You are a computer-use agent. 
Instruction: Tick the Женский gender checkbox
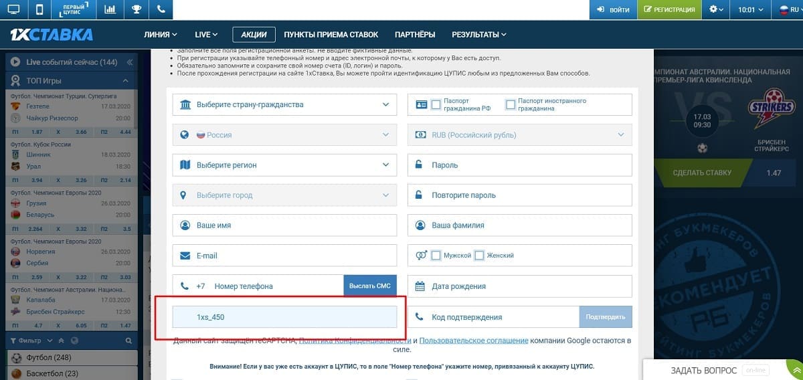(x=479, y=256)
